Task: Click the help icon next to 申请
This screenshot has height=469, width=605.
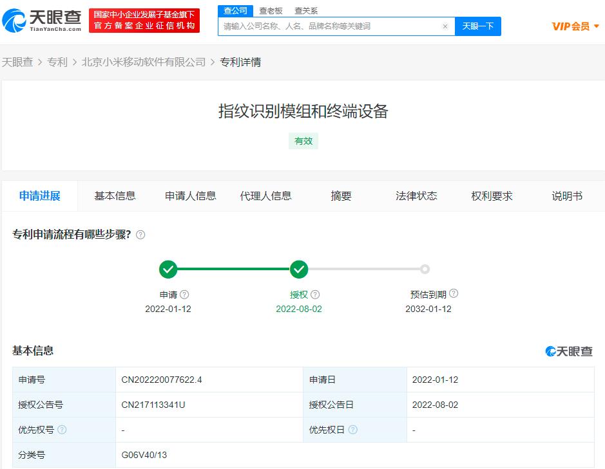Action: pyautogui.click(x=184, y=295)
